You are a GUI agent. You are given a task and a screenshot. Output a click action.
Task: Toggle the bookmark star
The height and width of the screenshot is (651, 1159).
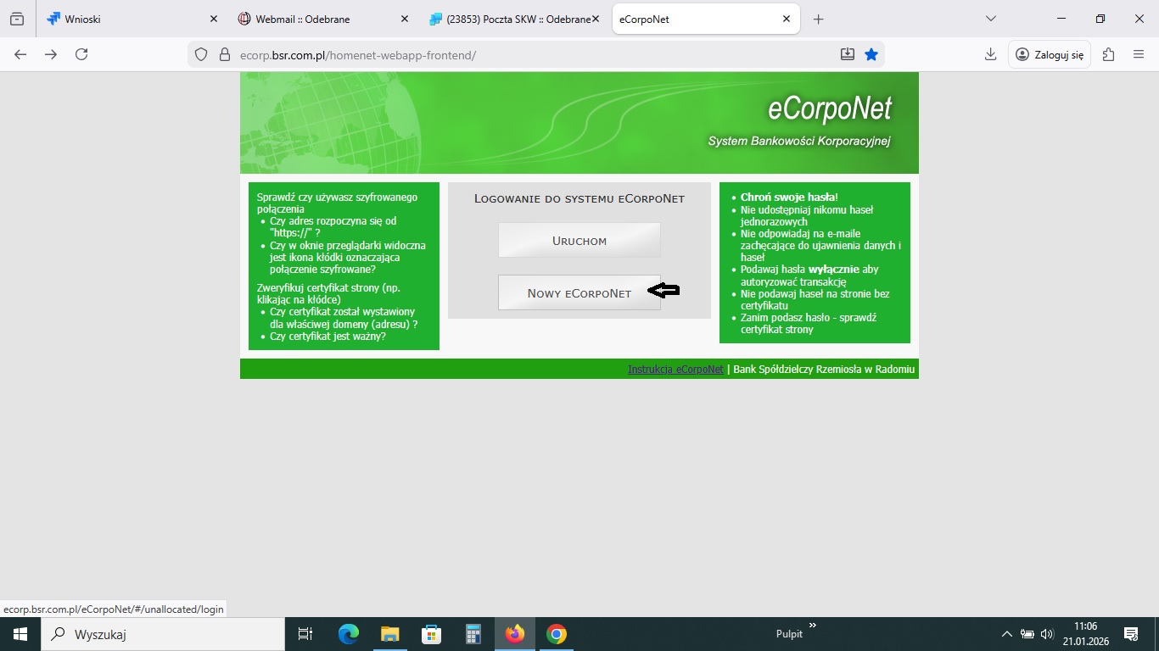tap(871, 54)
